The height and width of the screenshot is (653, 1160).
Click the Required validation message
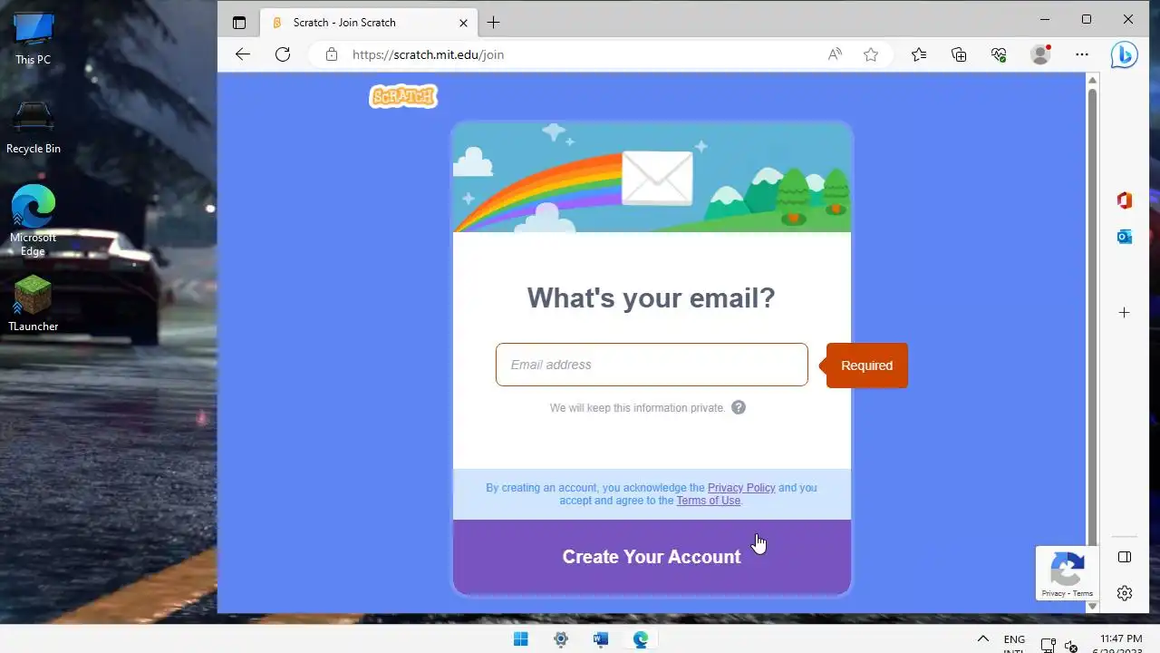coord(866,365)
